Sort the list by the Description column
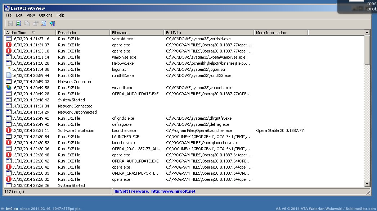Viewport: 377px width, 211px height. coord(82,33)
